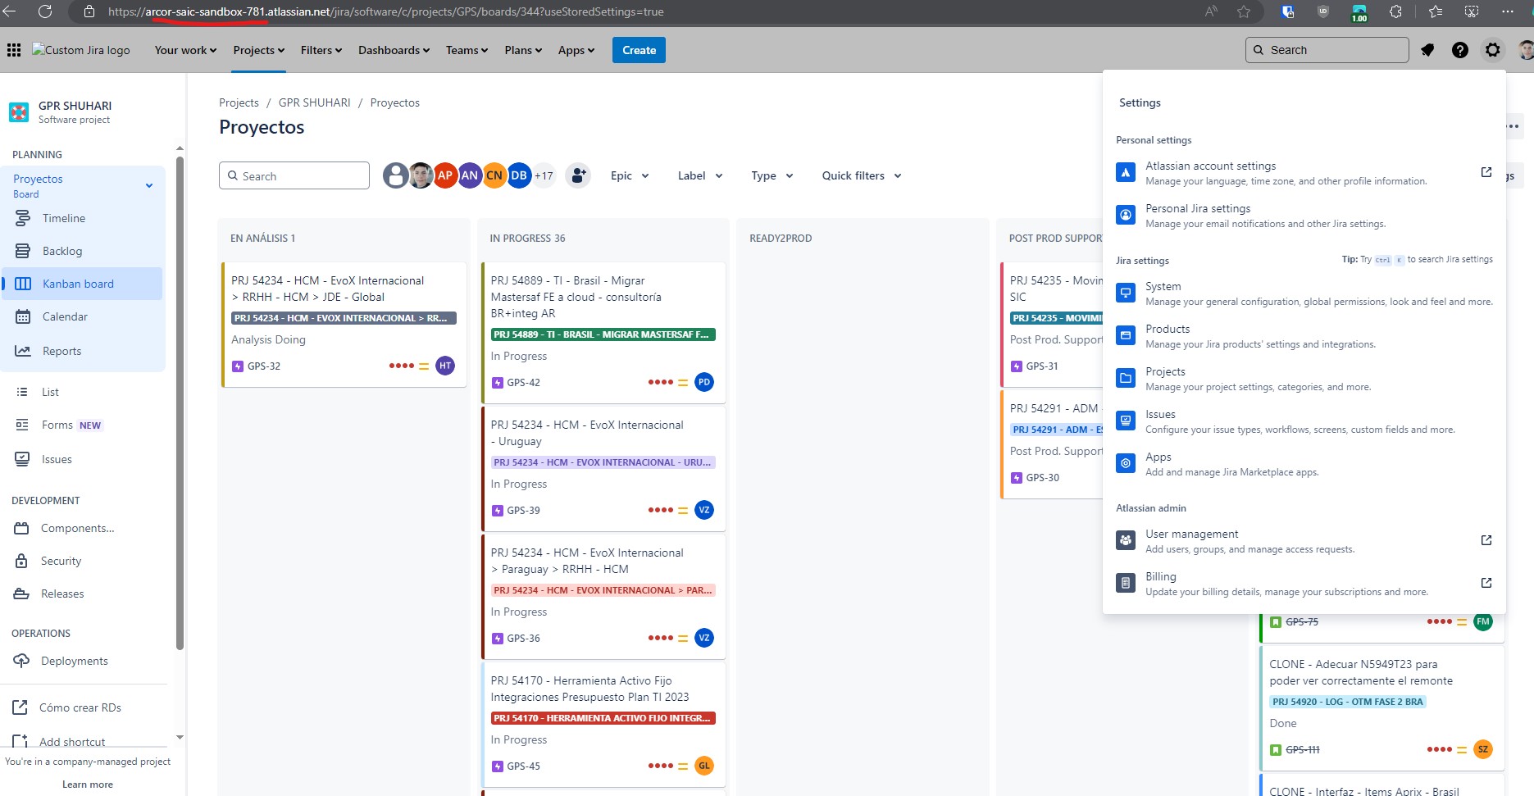This screenshot has height=796, width=1534.
Task: Open the Apps menu in top navigation
Action: point(576,50)
